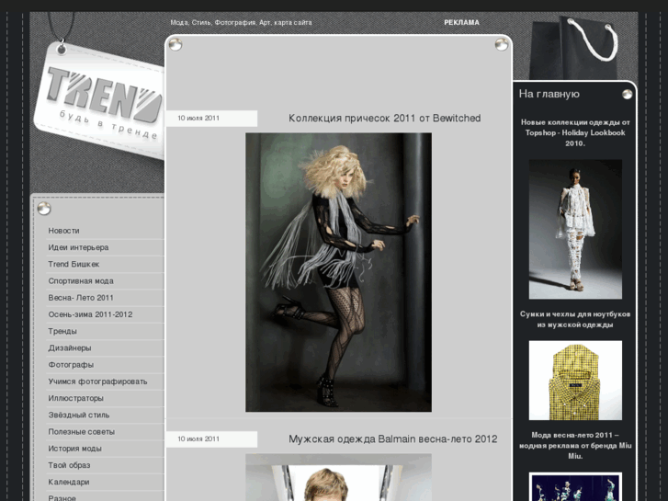This screenshot has height=501, width=668.
Task: Click the РЕКЛАМА heading link
Action: click(x=461, y=23)
